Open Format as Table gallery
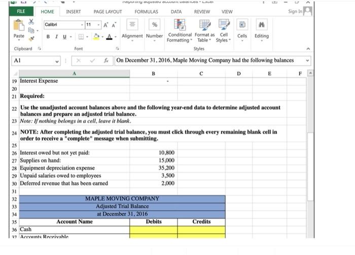The image size is (355, 255). [204, 30]
